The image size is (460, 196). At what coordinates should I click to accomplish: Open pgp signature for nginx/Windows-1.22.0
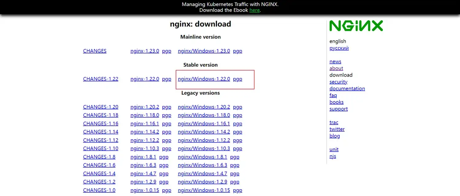click(237, 79)
